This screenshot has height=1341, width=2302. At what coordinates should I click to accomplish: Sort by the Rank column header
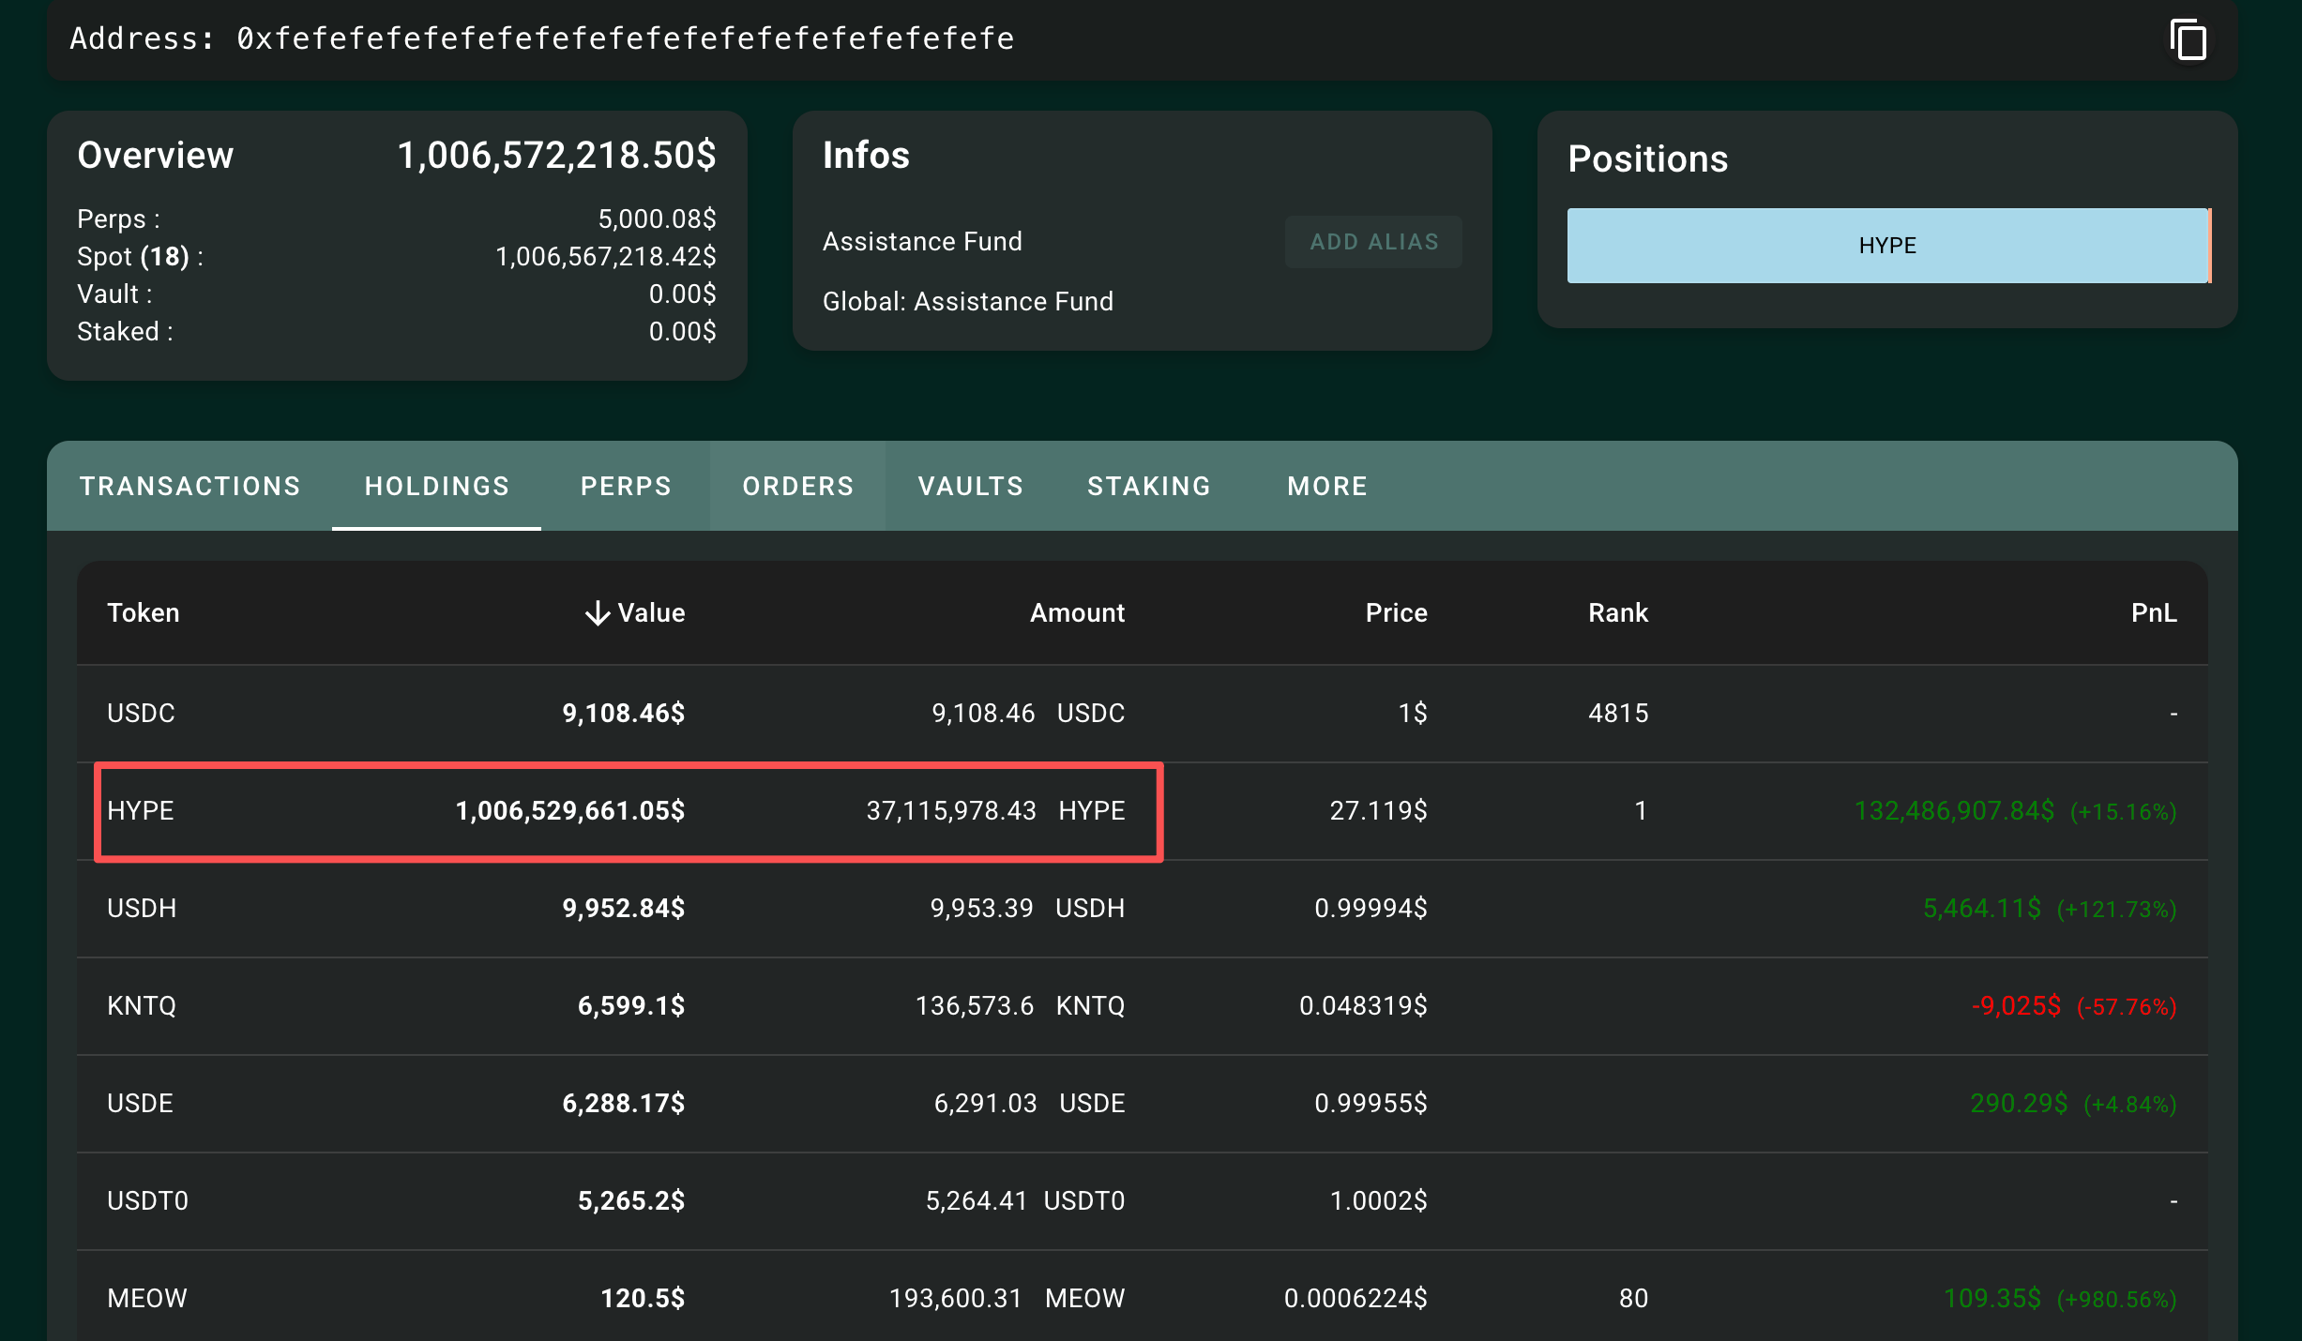pyautogui.click(x=1617, y=613)
